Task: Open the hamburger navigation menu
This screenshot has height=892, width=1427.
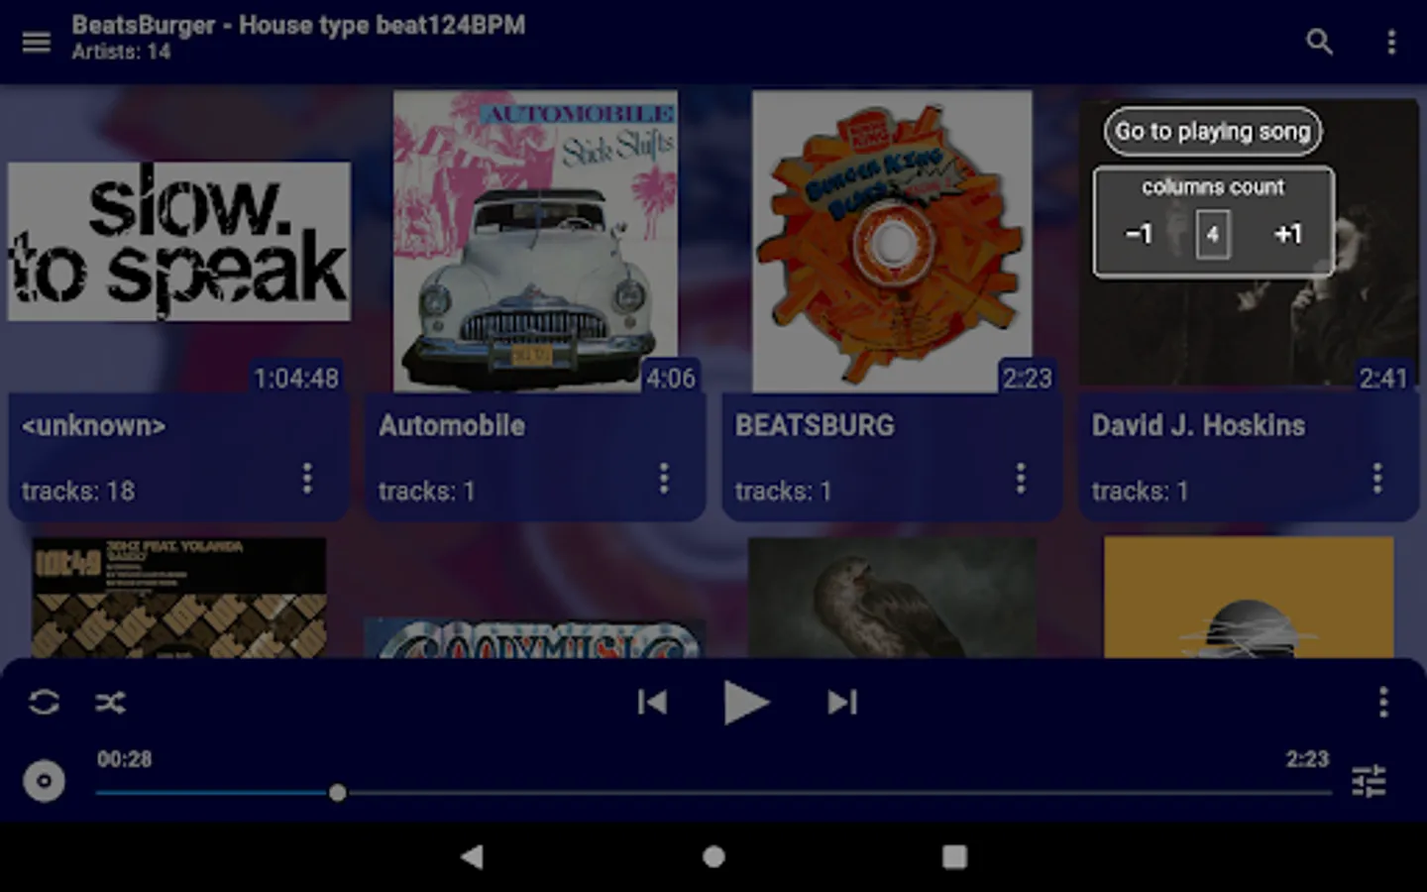Action: tap(37, 42)
